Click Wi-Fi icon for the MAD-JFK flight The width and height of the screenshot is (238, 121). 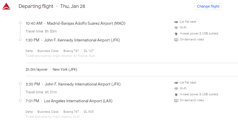click(176, 28)
